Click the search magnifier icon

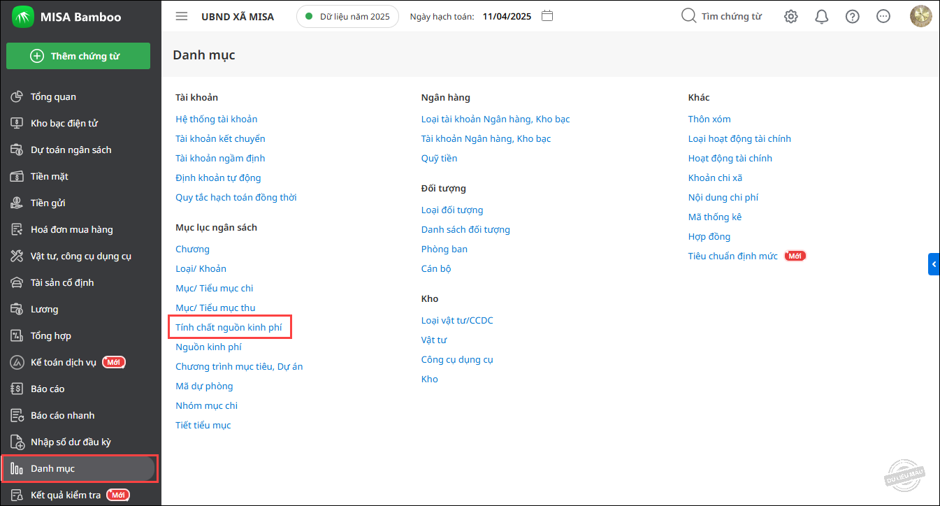688,15
